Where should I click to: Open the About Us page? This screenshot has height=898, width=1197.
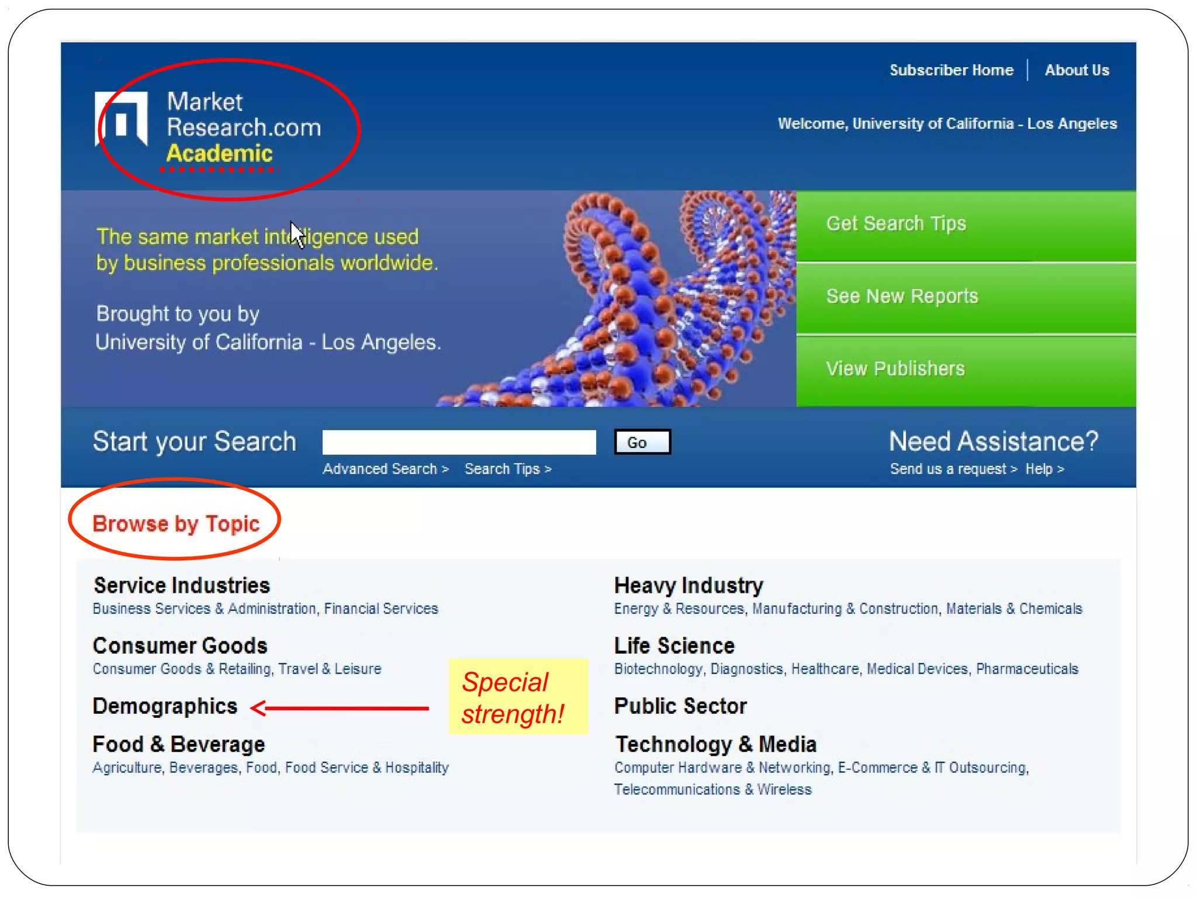tap(1077, 70)
